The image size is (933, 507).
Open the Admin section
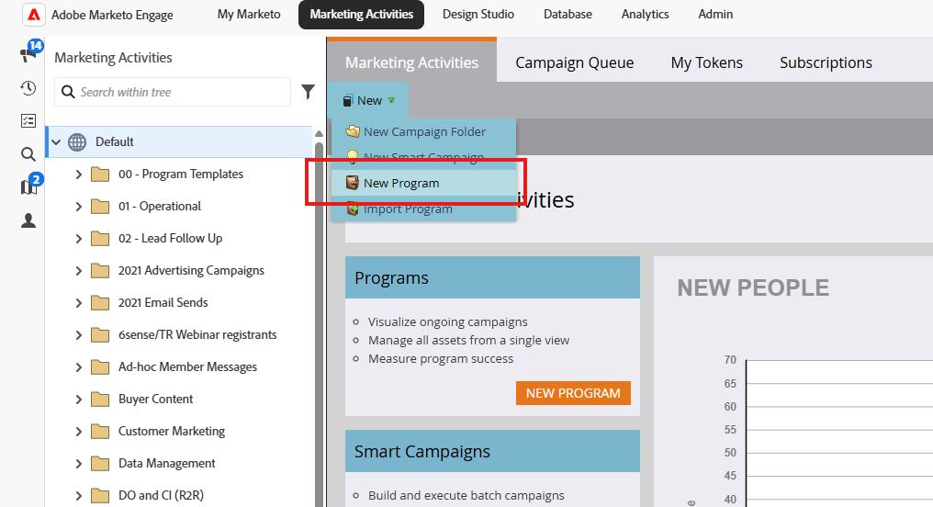(715, 15)
